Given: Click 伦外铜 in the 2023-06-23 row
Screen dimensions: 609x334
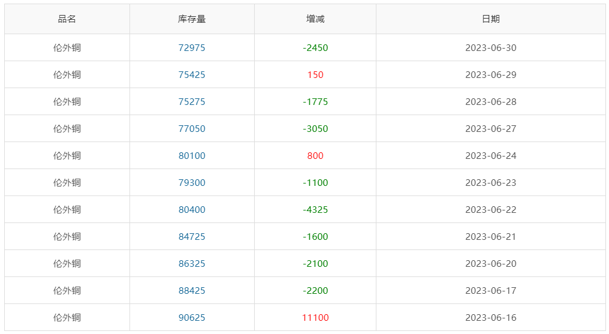Looking at the screenshot, I should 67,182.
